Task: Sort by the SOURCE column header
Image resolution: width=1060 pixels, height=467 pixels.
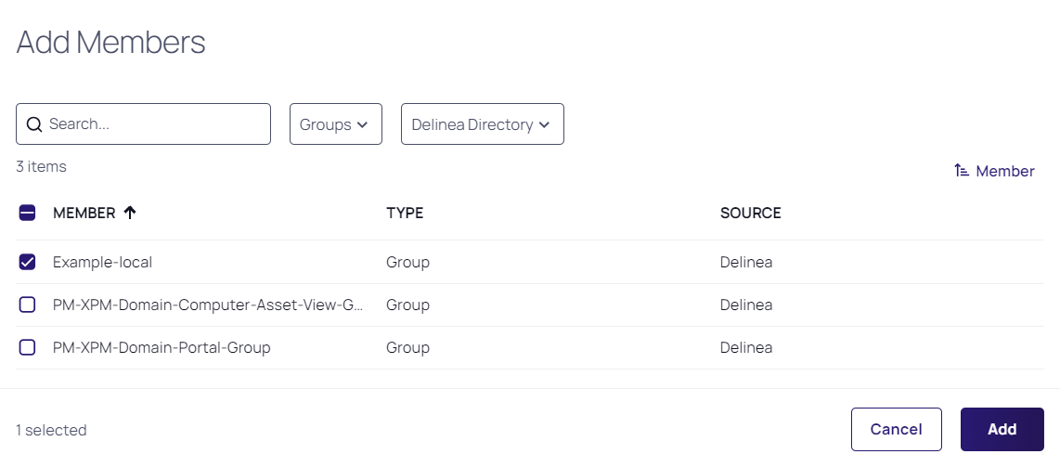Action: click(x=750, y=213)
